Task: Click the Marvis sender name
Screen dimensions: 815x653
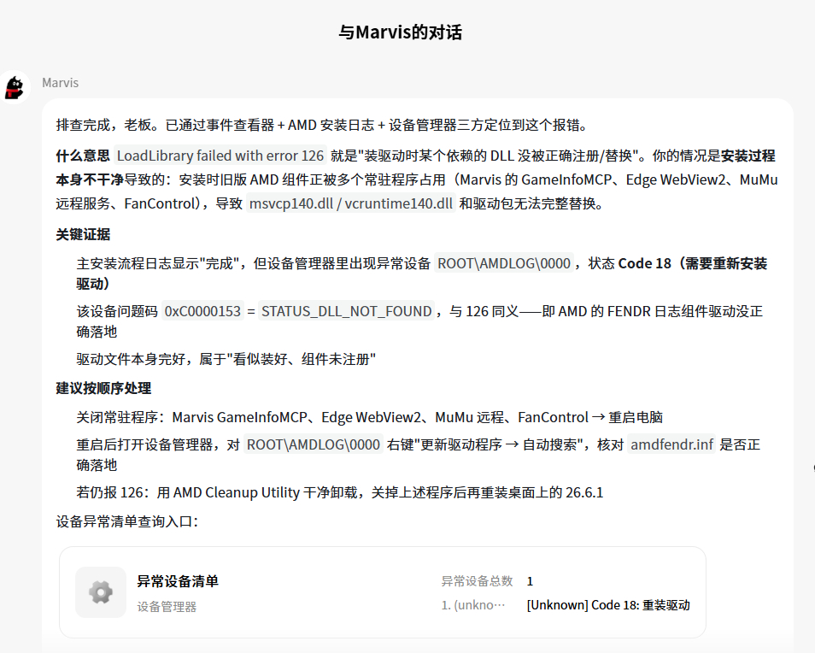Action: point(61,83)
